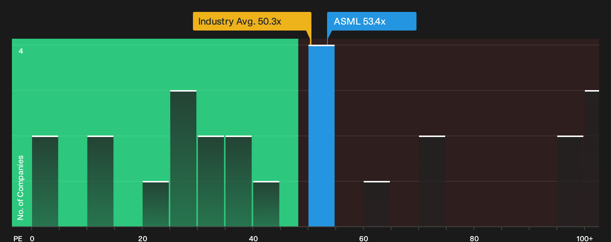Click the No. of Companies axis title

20,188
